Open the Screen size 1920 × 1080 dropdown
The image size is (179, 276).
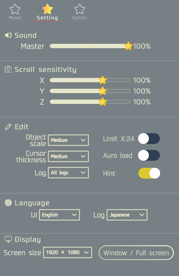[68, 252]
